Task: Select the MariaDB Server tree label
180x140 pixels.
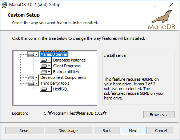Action: click(54, 54)
